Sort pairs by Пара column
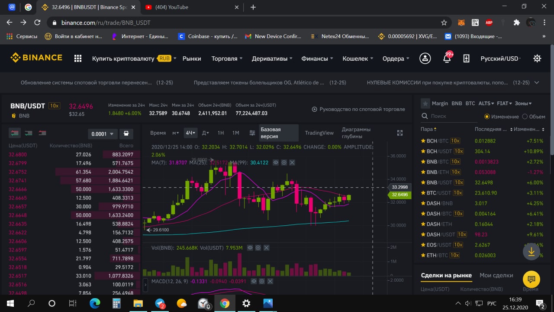The height and width of the screenshot is (312, 554). (x=428, y=129)
